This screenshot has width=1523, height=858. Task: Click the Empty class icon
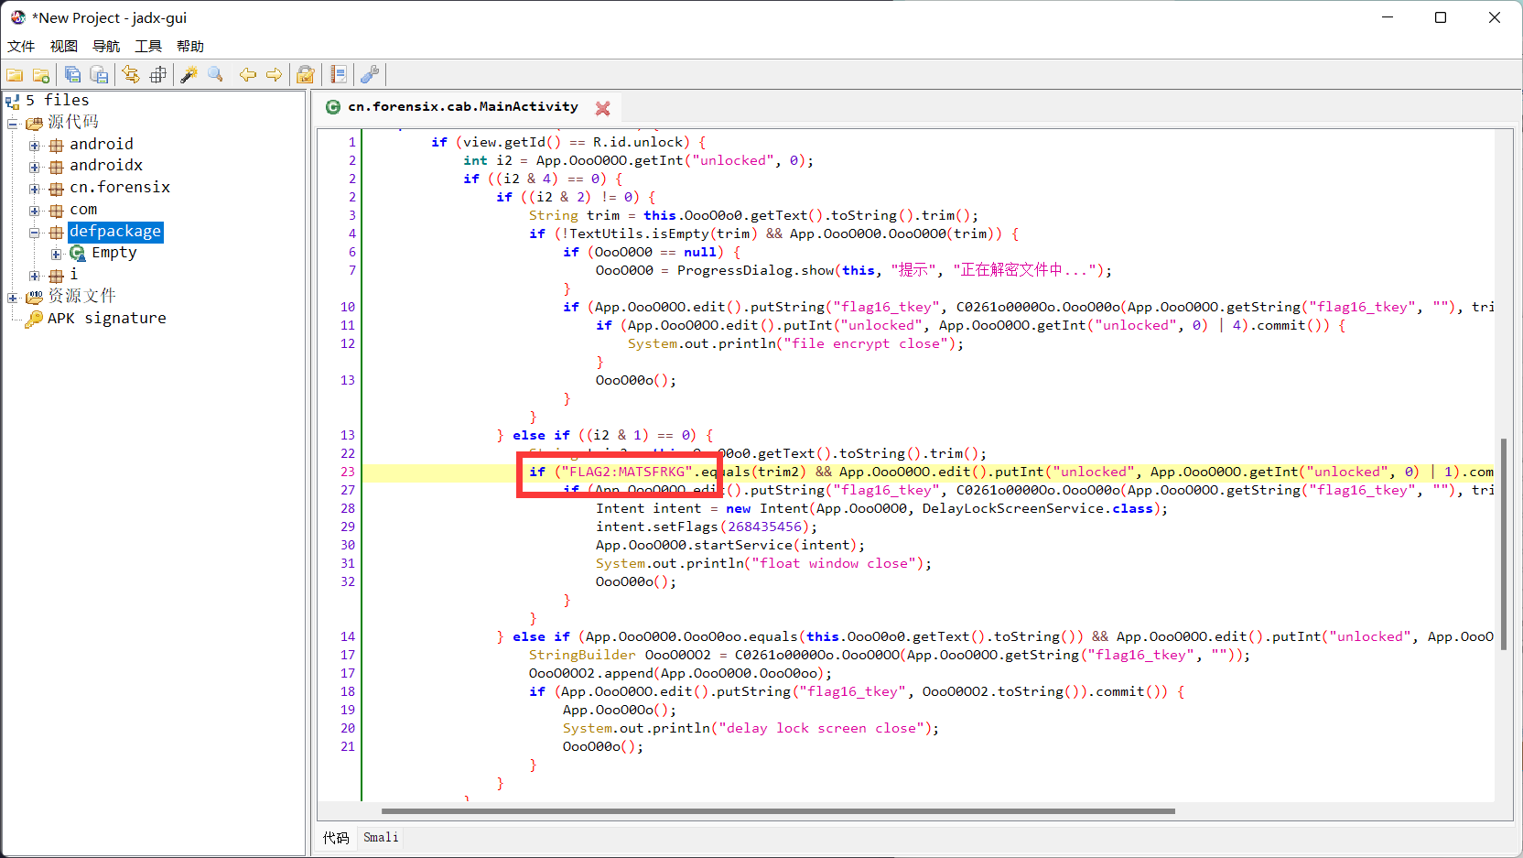click(x=78, y=254)
